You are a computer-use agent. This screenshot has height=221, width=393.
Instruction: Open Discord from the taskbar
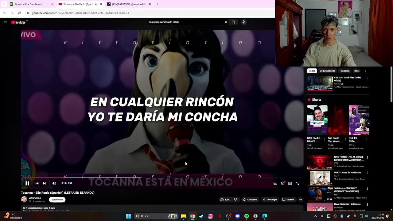click(x=237, y=216)
